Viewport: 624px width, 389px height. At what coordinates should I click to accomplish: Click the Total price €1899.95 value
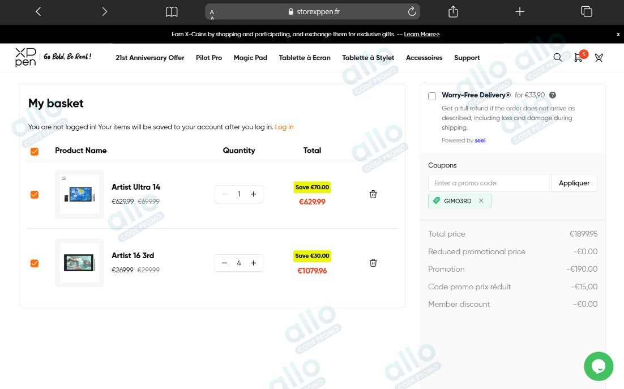(583, 234)
